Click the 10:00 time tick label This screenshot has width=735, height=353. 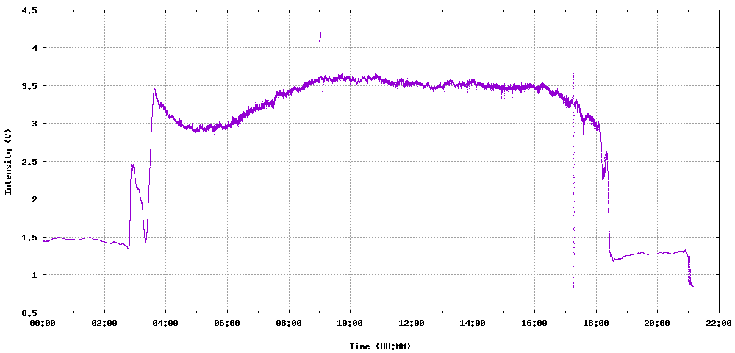coord(350,323)
